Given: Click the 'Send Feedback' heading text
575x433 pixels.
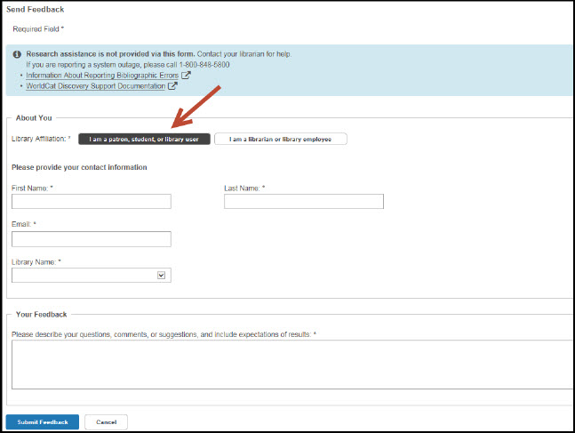Looking at the screenshot, I should [x=36, y=10].
